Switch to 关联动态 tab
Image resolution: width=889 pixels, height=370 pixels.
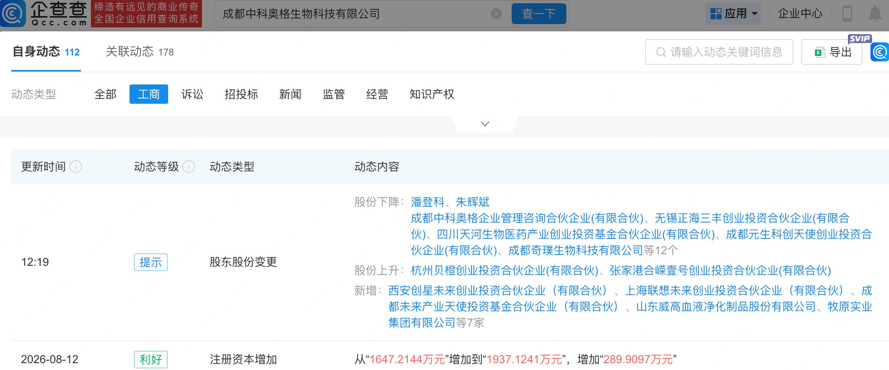pos(140,52)
